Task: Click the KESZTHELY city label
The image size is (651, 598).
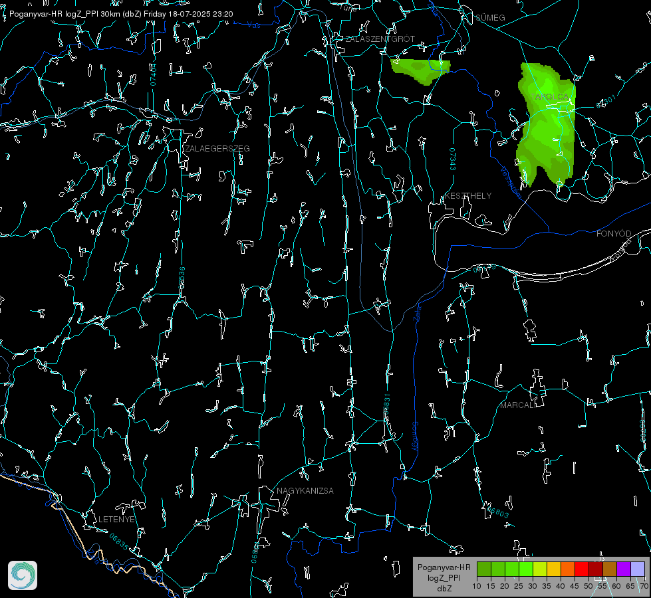Action: pyautogui.click(x=468, y=195)
